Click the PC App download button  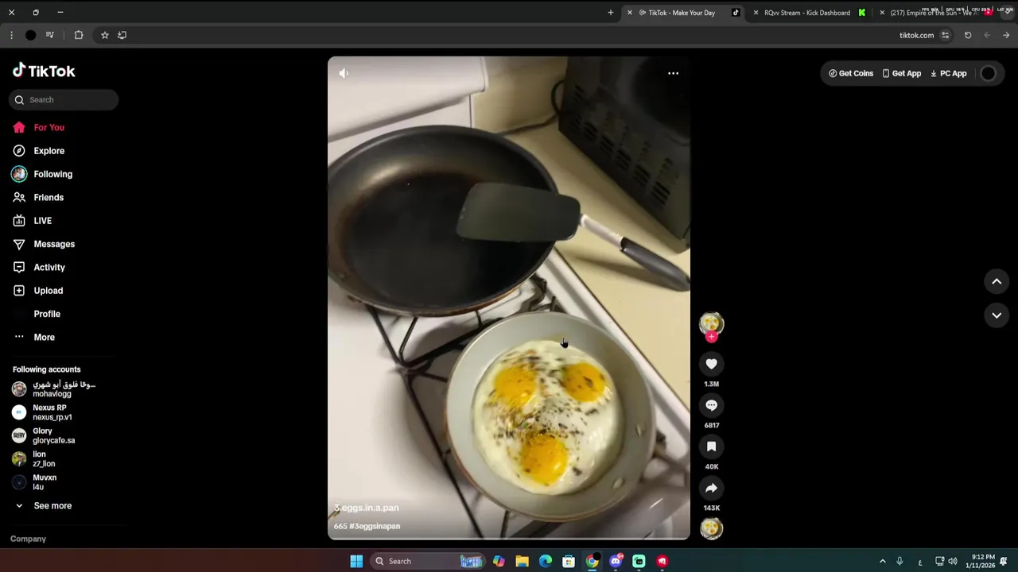pos(949,73)
